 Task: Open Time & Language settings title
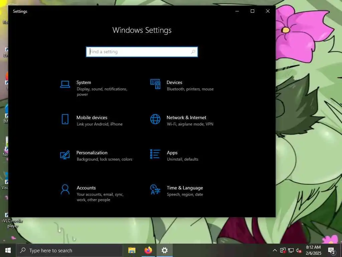[185, 188]
